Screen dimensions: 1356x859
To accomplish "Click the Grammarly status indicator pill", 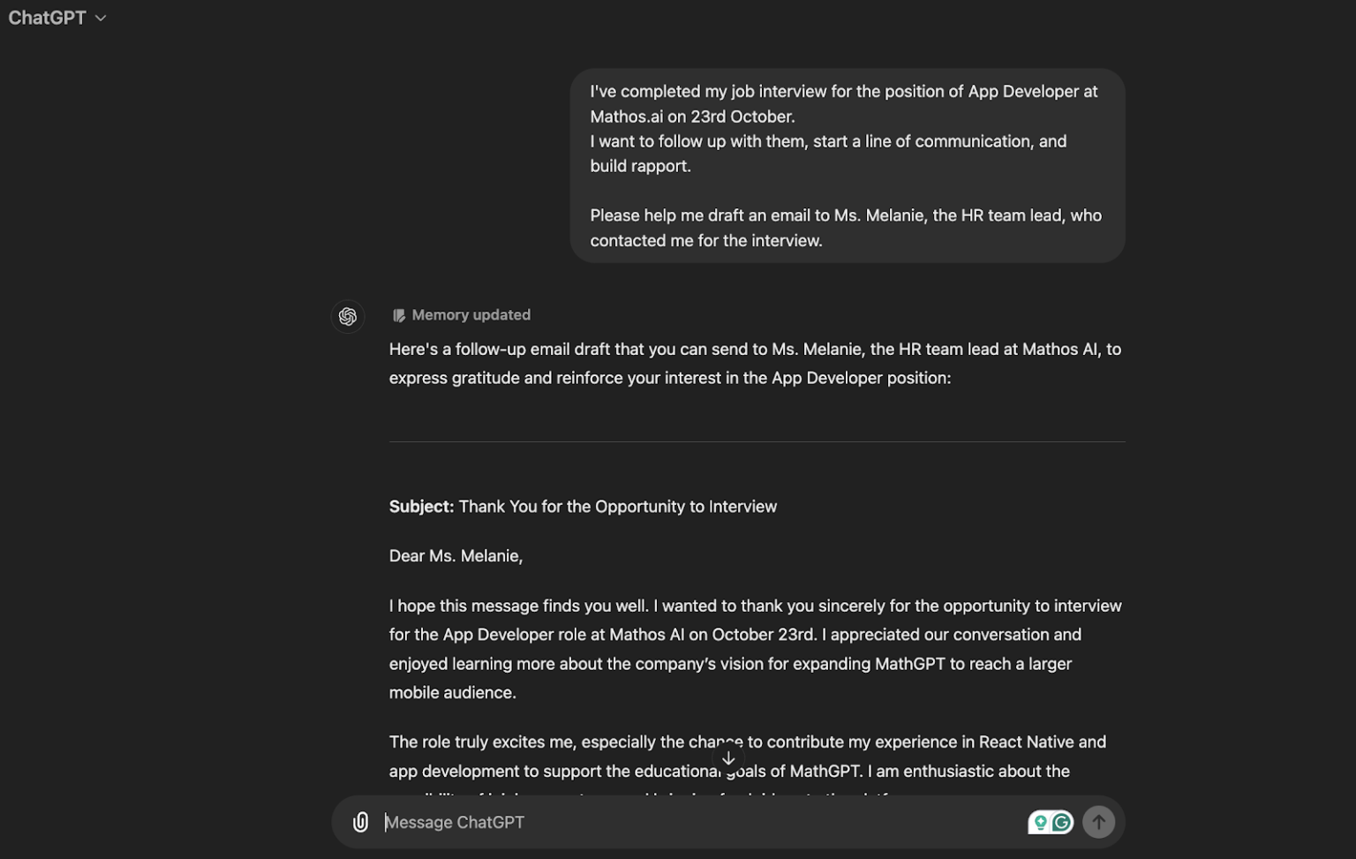I will point(1050,822).
